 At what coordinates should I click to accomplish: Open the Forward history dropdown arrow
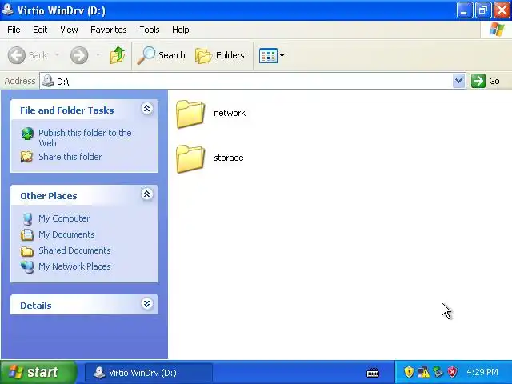pyautogui.click(x=98, y=55)
